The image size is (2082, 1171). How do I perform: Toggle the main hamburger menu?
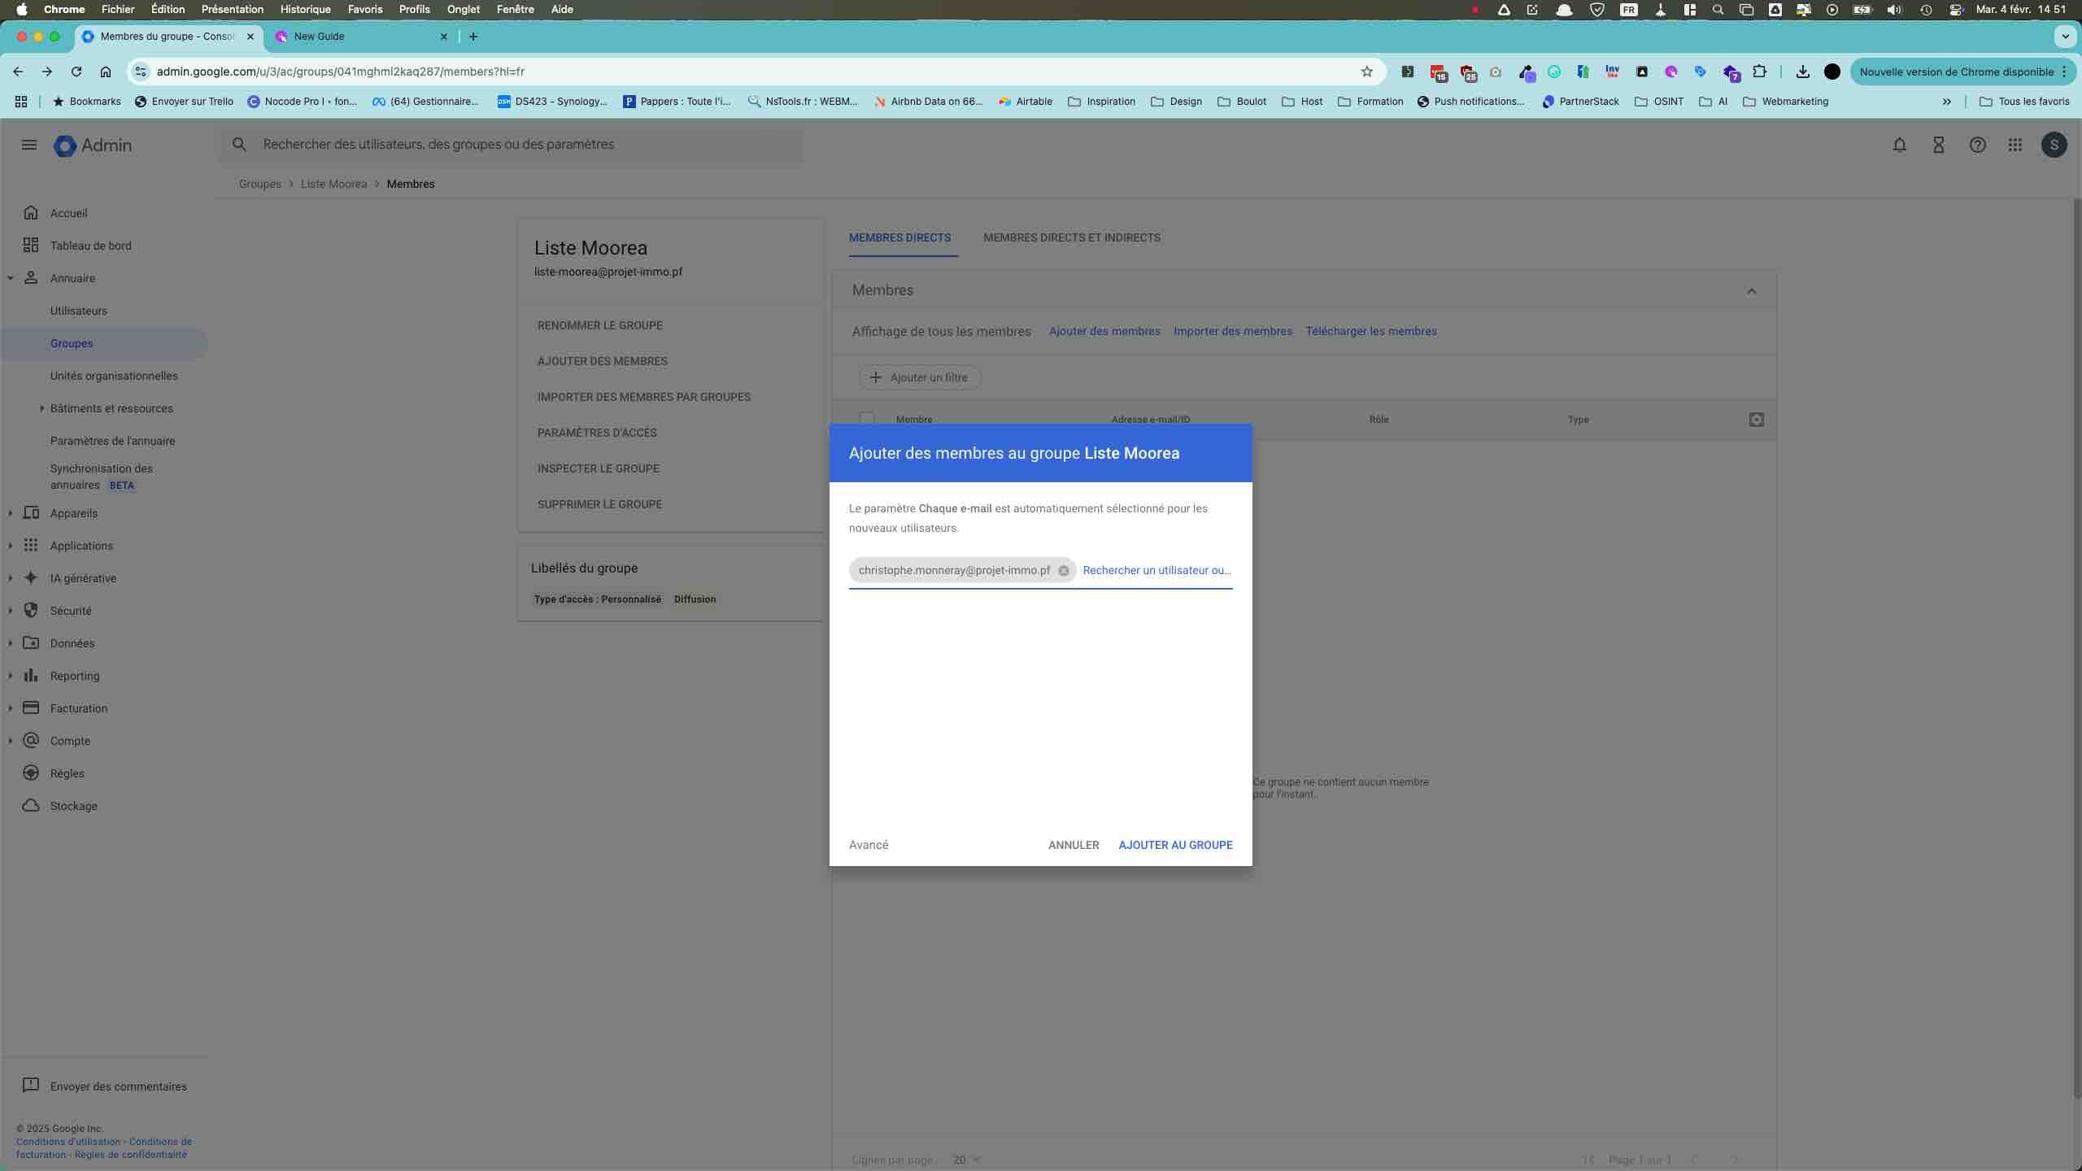point(29,145)
